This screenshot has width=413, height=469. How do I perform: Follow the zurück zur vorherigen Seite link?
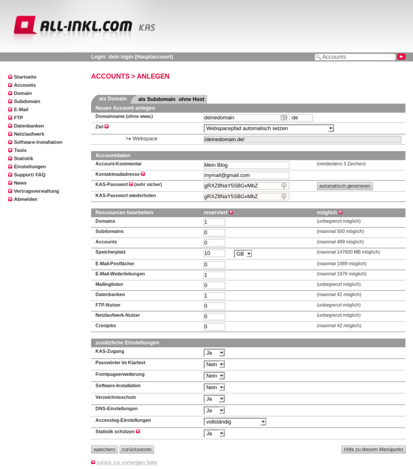coord(127,462)
